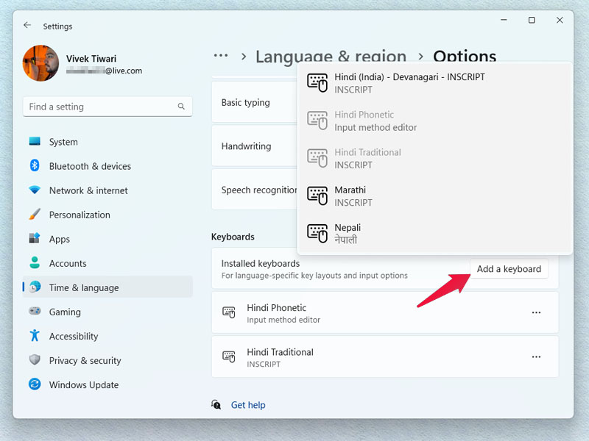Select Time & language globe icon
Viewport: 589px width, 441px height.
35,287
